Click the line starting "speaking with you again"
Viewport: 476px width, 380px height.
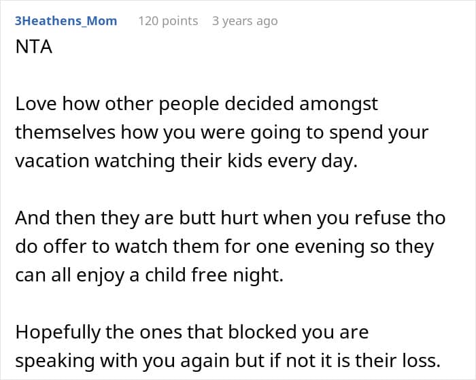tap(228, 360)
